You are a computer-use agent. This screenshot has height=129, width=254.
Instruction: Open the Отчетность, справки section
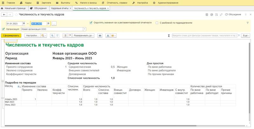click(x=114, y=3)
